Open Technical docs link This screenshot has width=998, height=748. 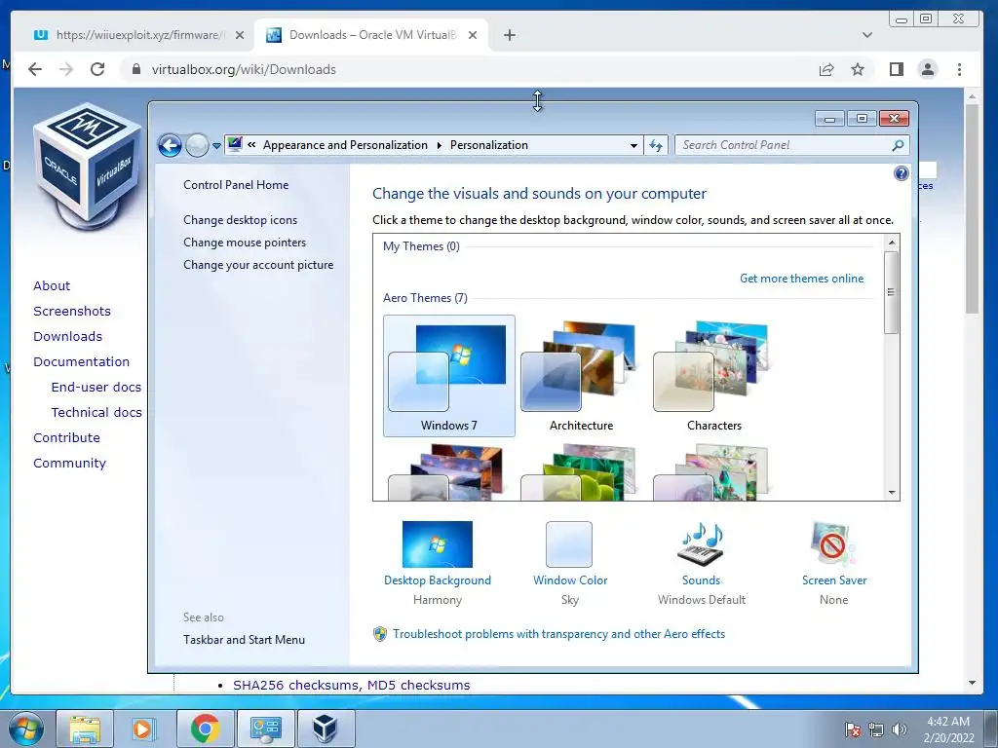coord(96,413)
